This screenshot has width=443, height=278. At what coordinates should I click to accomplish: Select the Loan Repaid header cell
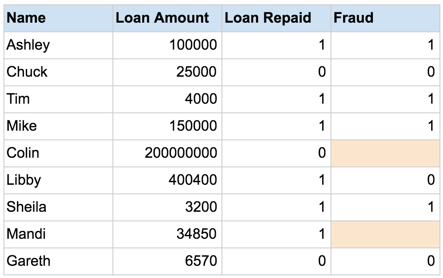pyautogui.click(x=276, y=18)
